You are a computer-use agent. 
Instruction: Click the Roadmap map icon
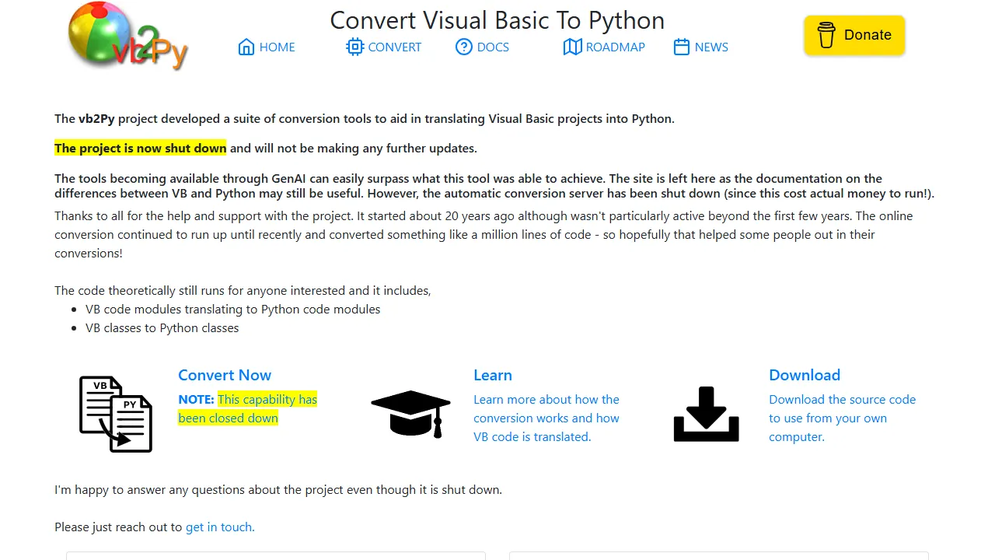click(572, 47)
